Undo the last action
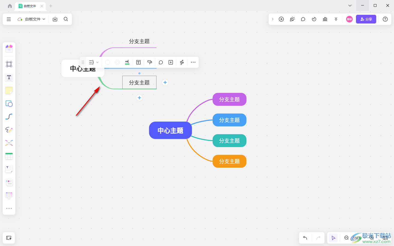This screenshot has height=246, width=394. [x=305, y=238]
